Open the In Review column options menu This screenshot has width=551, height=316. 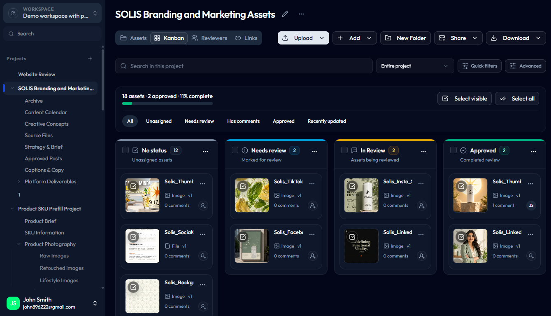coord(424,152)
